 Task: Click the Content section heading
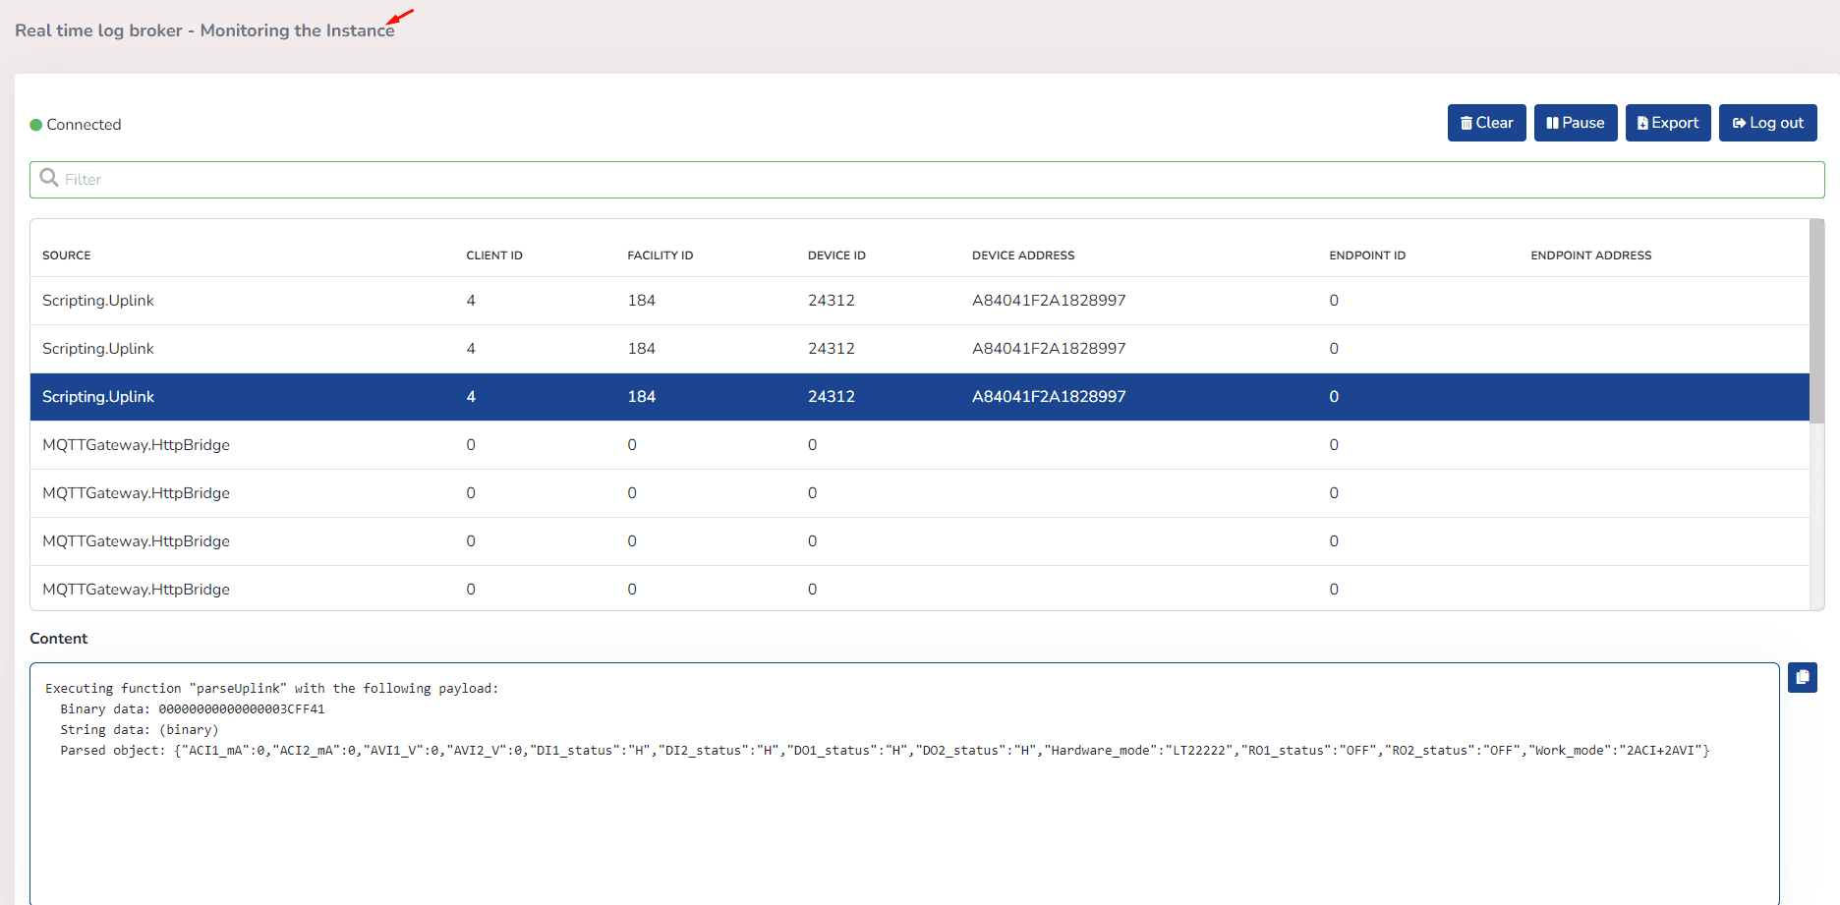[x=59, y=639]
